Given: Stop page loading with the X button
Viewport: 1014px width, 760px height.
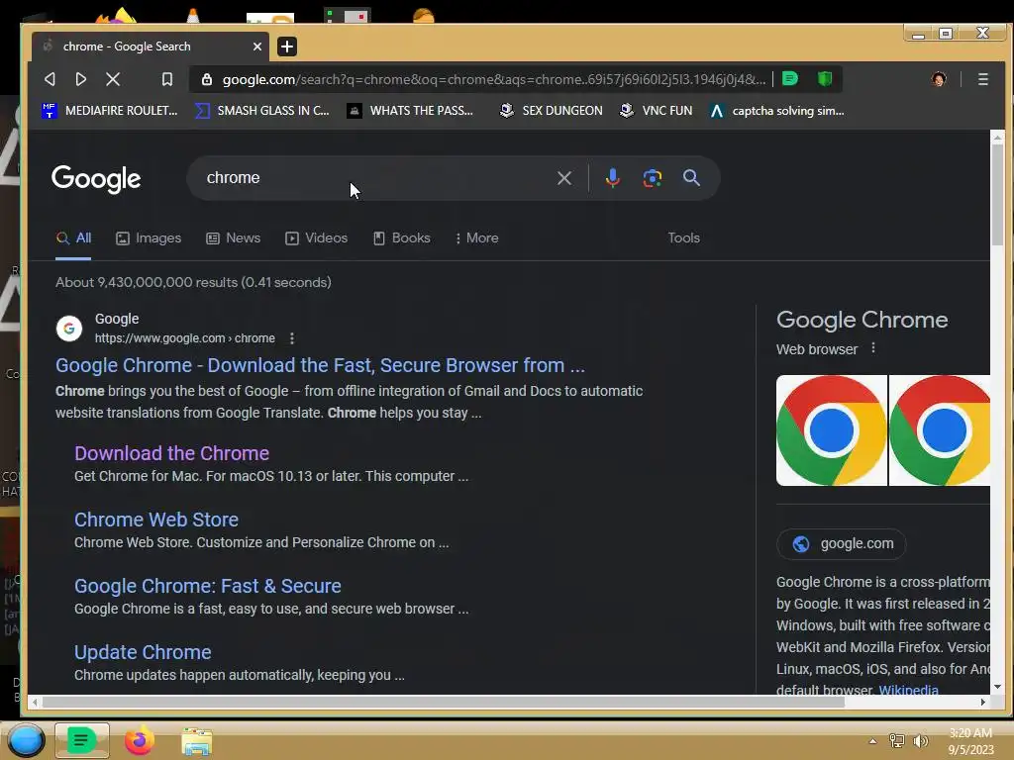Looking at the screenshot, I should tap(113, 79).
